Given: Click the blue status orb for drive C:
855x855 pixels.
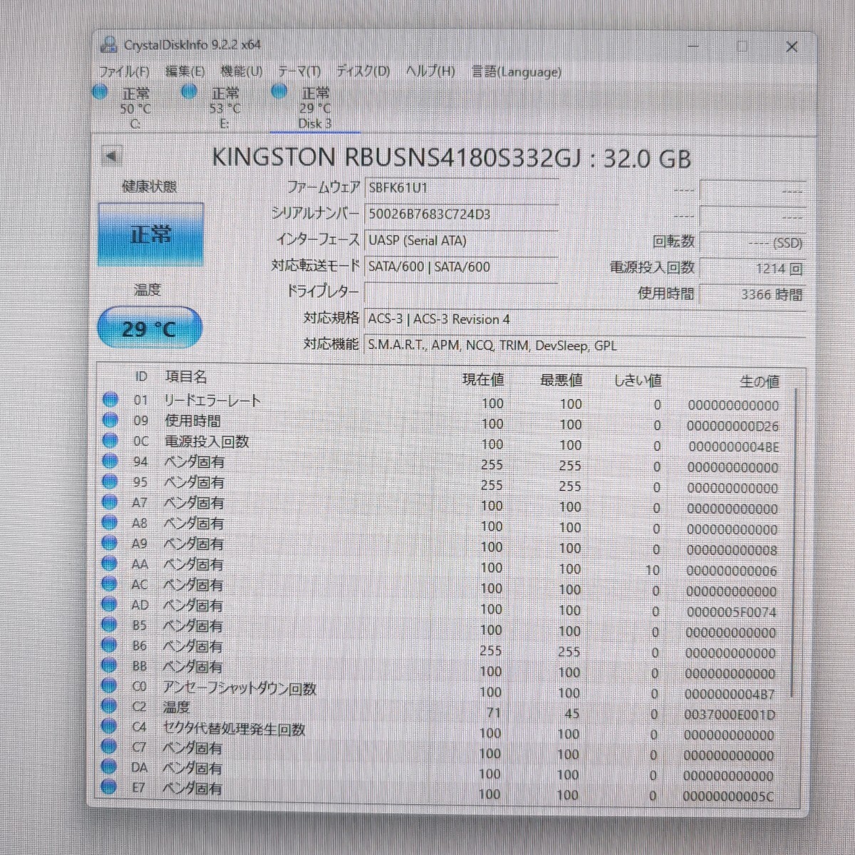Looking at the screenshot, I should (100, 92).
